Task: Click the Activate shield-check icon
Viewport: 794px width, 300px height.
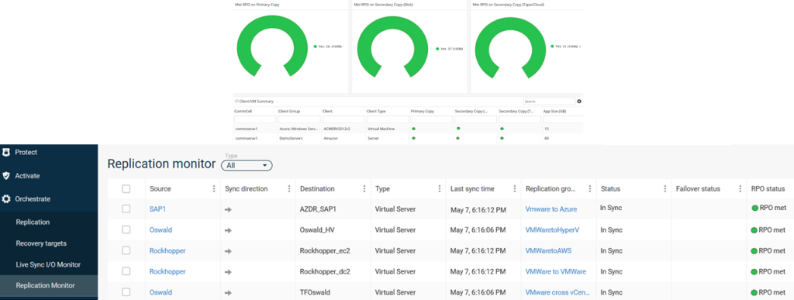Action: [6, 175]
